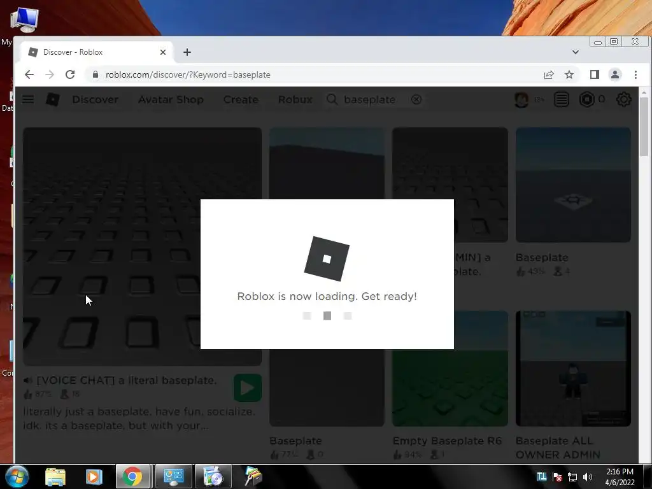Open Chrome profile account icon
The image size is (652, 489).
[615, 74]
